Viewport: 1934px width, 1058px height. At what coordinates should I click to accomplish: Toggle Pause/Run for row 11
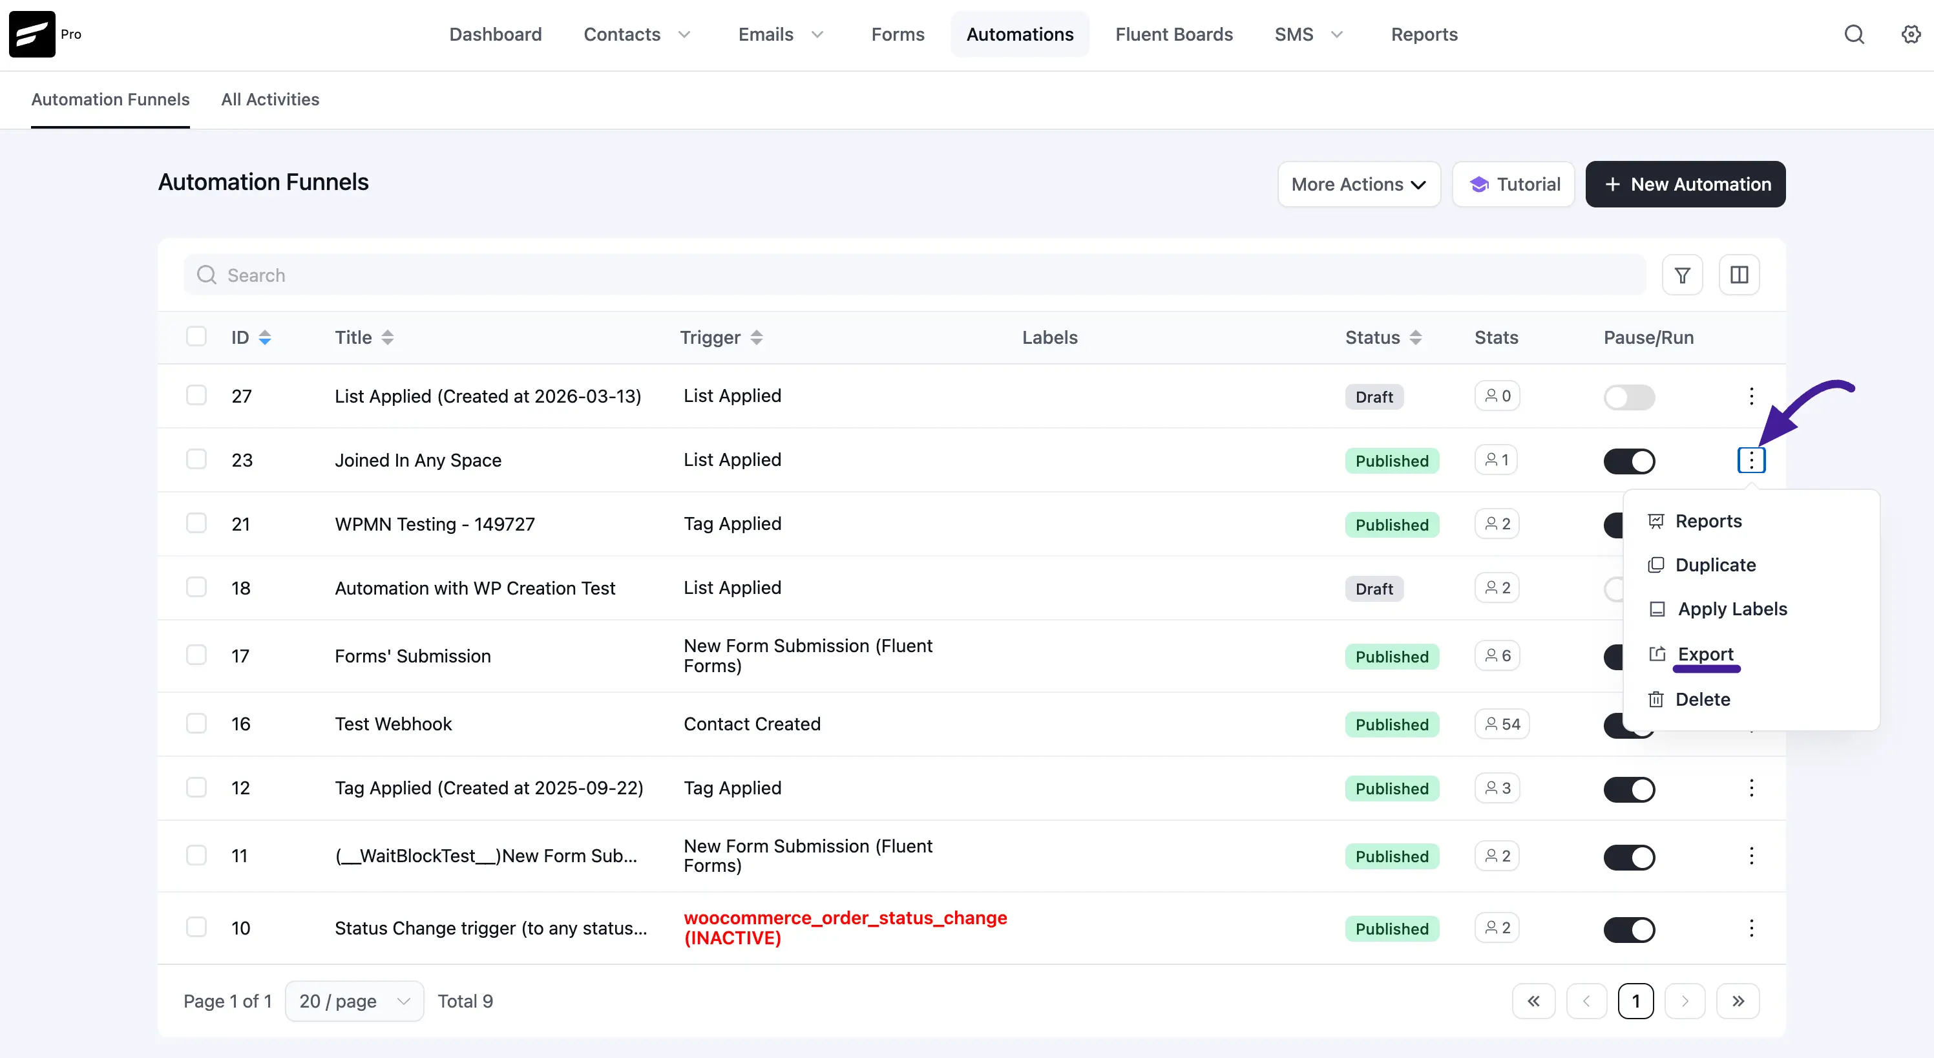point(1629,857)
